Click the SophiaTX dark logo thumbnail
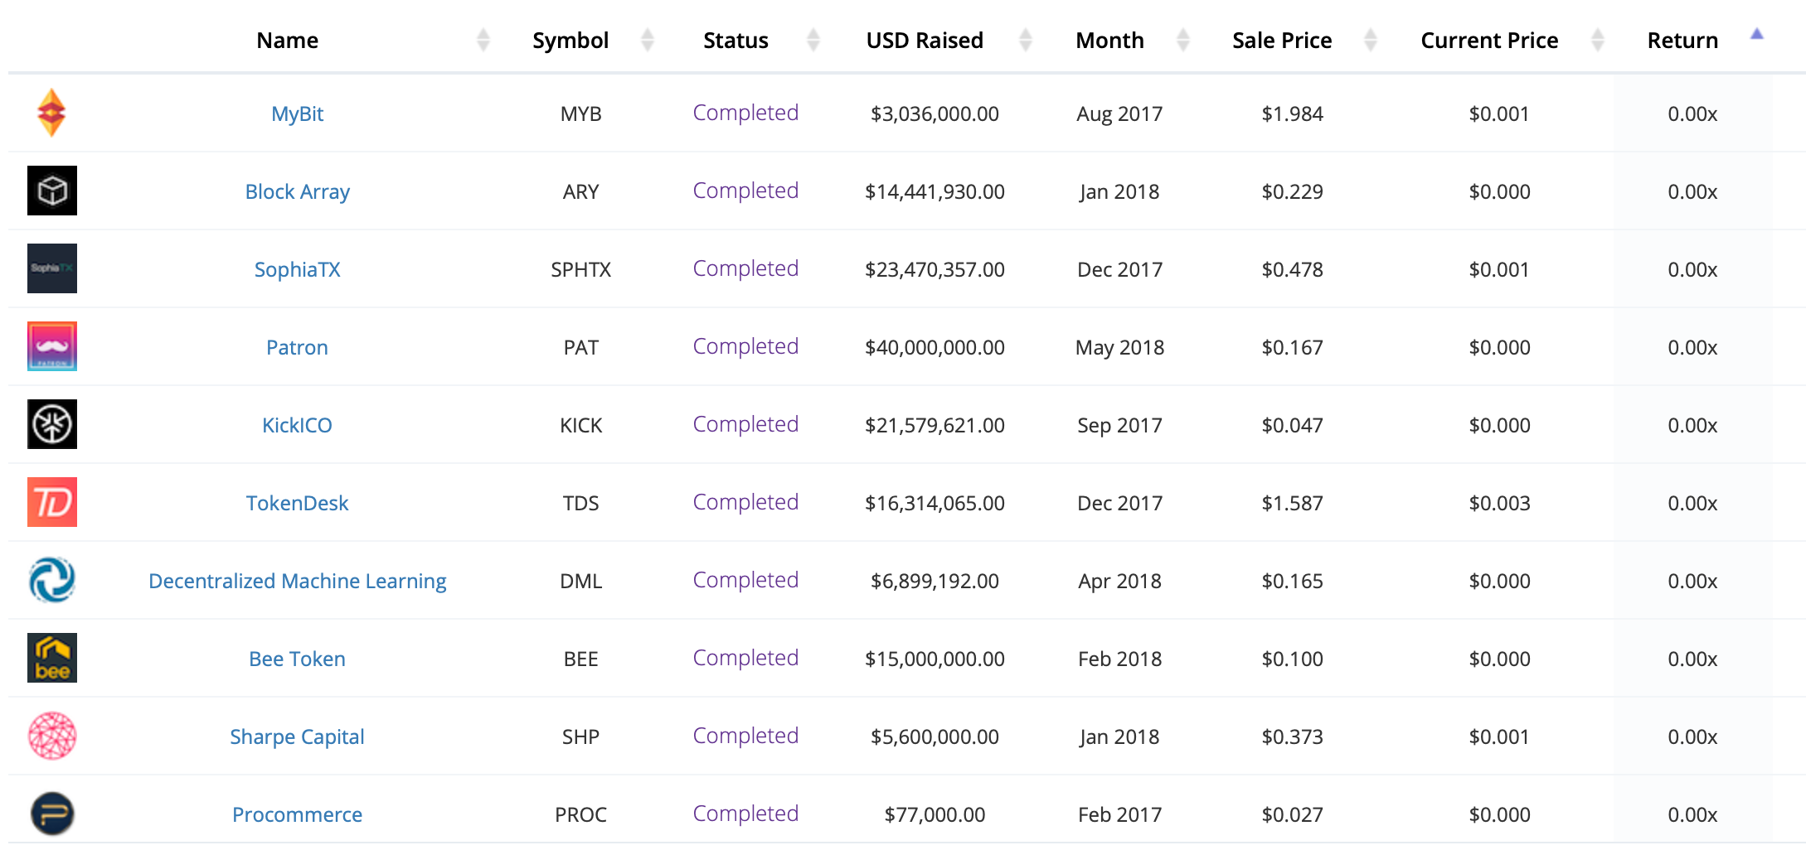The width and height of the screenshot is (1806, 850). pos(51,268)
